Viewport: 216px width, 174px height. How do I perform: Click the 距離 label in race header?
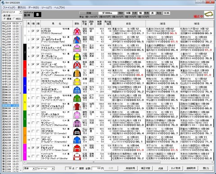coord(89,13)
